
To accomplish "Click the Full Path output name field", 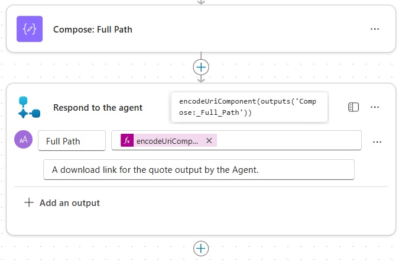I will [72, 141].
